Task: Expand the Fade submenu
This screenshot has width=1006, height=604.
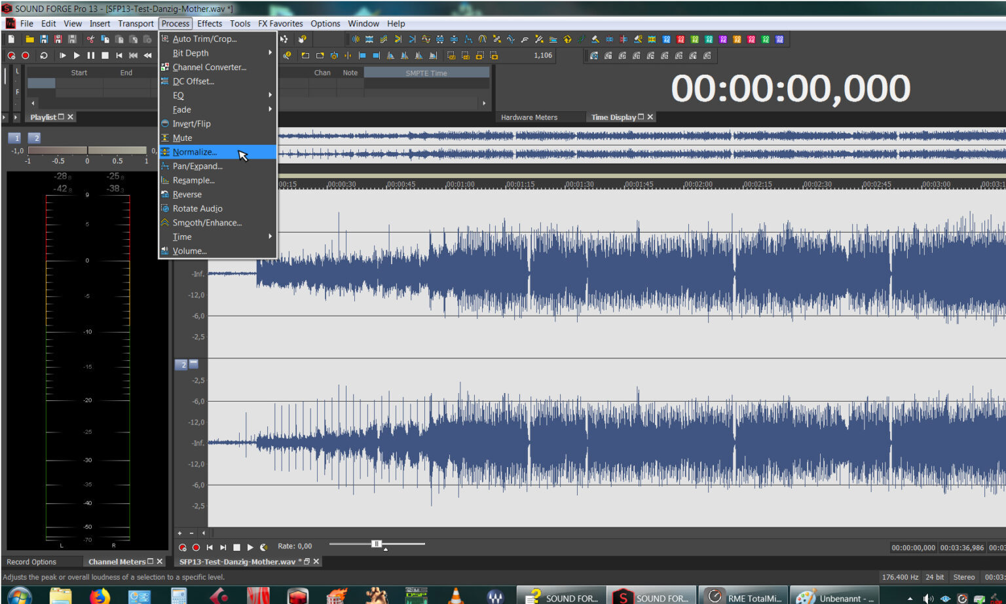Action: pyautogui.click(x=218, y=109)
